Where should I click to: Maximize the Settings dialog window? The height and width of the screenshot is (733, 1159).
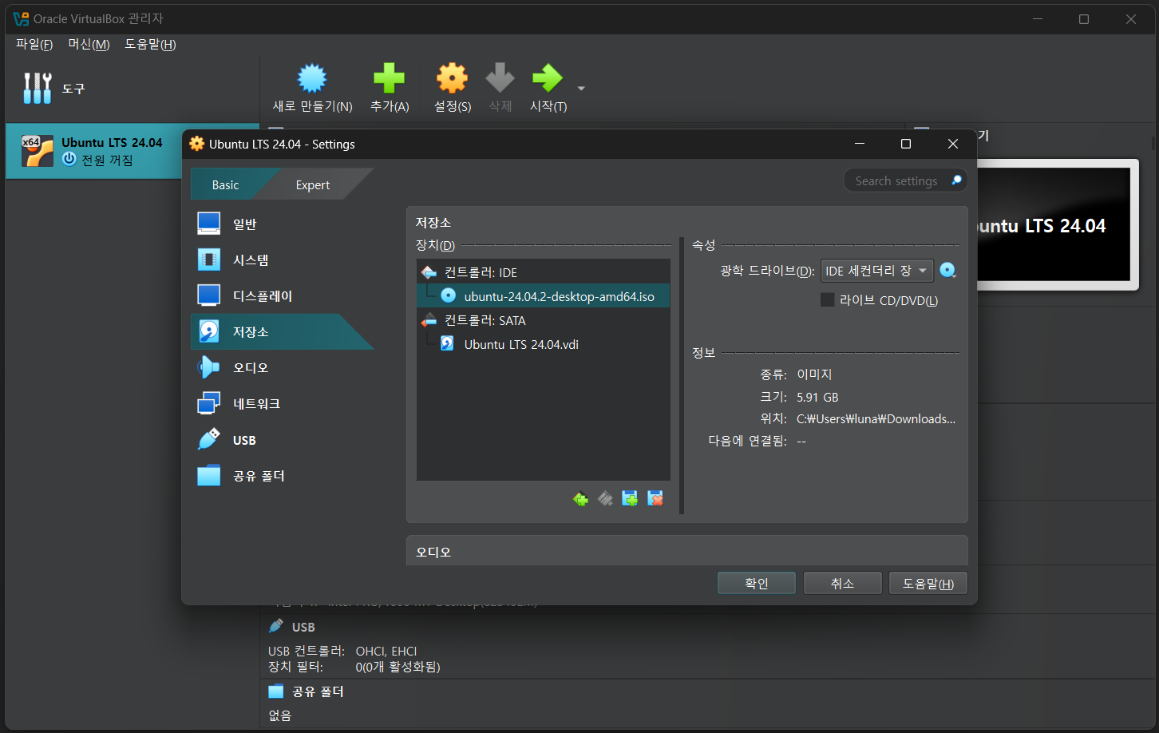click(x=905, y=144)
